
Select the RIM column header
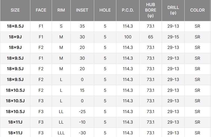point(61,10)
